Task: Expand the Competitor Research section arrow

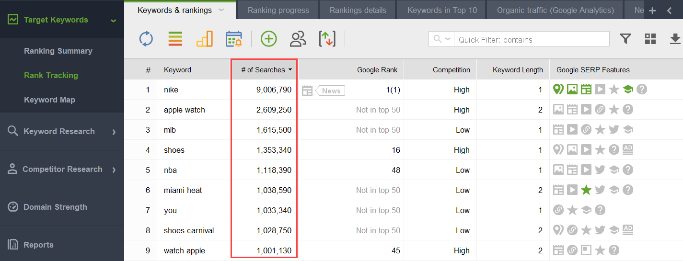Action: (x=114, y=170)
